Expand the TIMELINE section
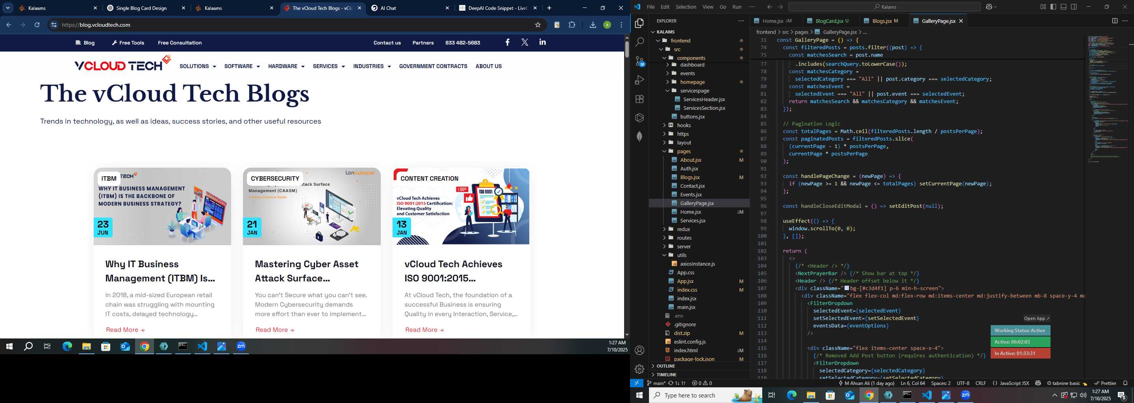 [x=666, y=374]
